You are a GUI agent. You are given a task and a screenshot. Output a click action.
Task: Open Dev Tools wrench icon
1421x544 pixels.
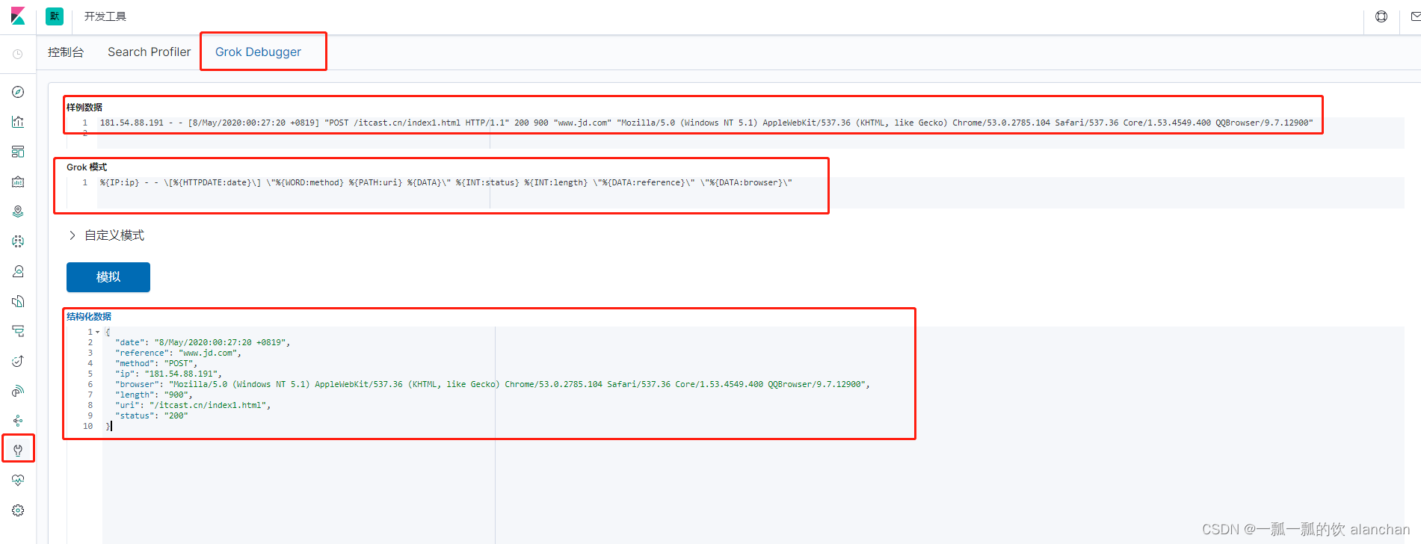pyautogui.click(x=18, y=450)
